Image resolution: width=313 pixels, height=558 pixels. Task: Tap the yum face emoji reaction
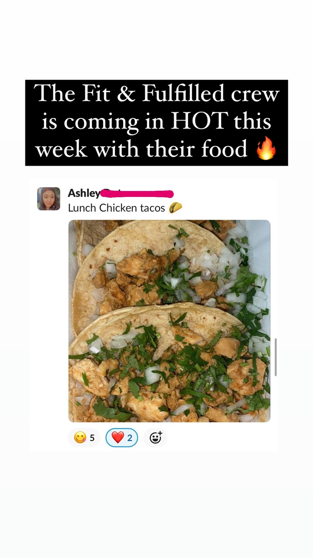[80, 438]
